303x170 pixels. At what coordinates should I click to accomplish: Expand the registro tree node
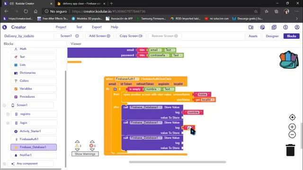pyautogui.click(x=8, y=114)
